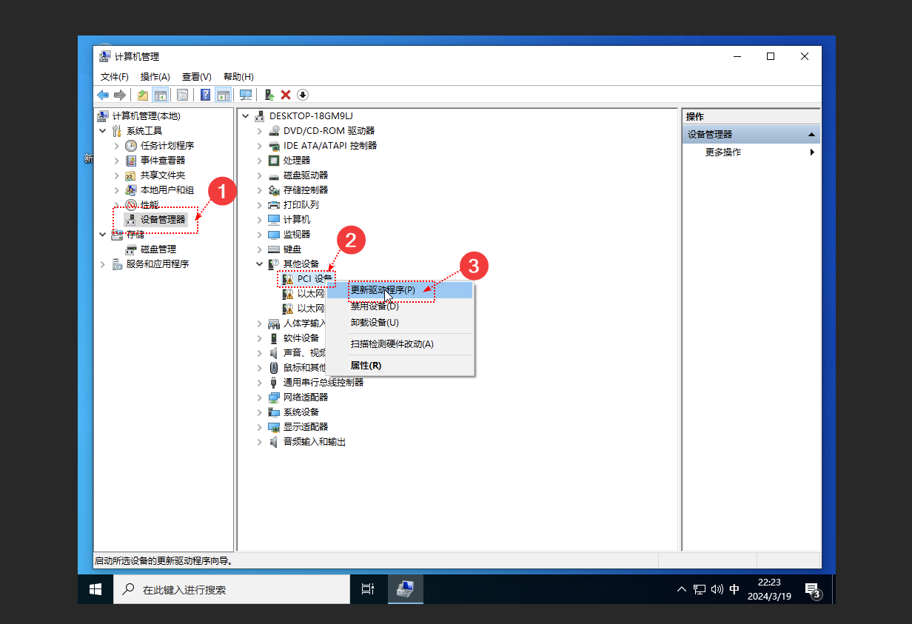Click the blue question mark Help icon
This screenshot has width=912, height=624.
tap(205, 95)
